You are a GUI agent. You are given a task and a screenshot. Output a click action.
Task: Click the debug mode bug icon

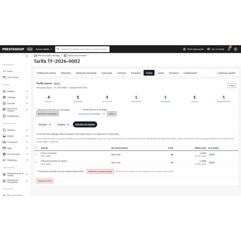pyautogui.click(x=184, y=49)
